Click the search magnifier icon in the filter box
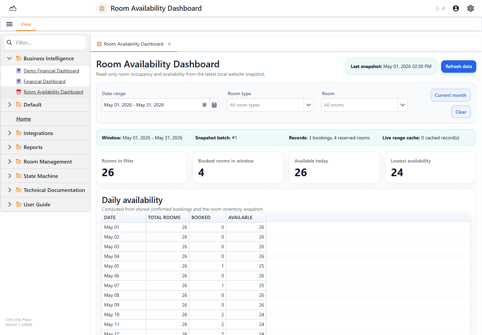 (x=9, y=43)
